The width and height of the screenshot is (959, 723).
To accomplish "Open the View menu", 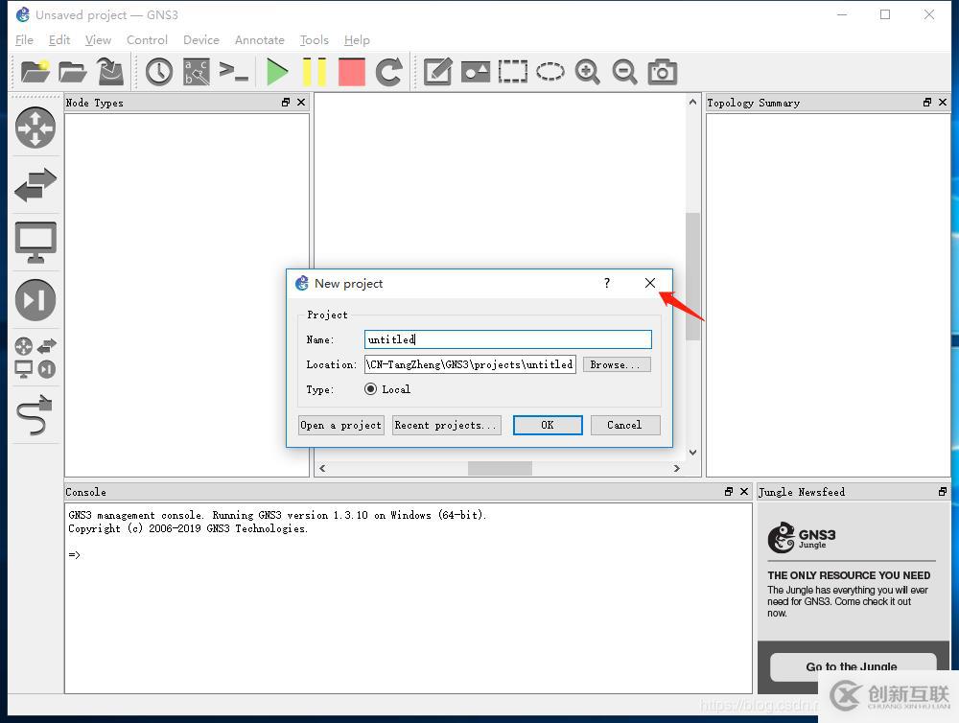I will 99,40.
